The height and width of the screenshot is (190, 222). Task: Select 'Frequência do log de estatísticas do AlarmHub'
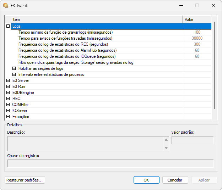(67, 50)
